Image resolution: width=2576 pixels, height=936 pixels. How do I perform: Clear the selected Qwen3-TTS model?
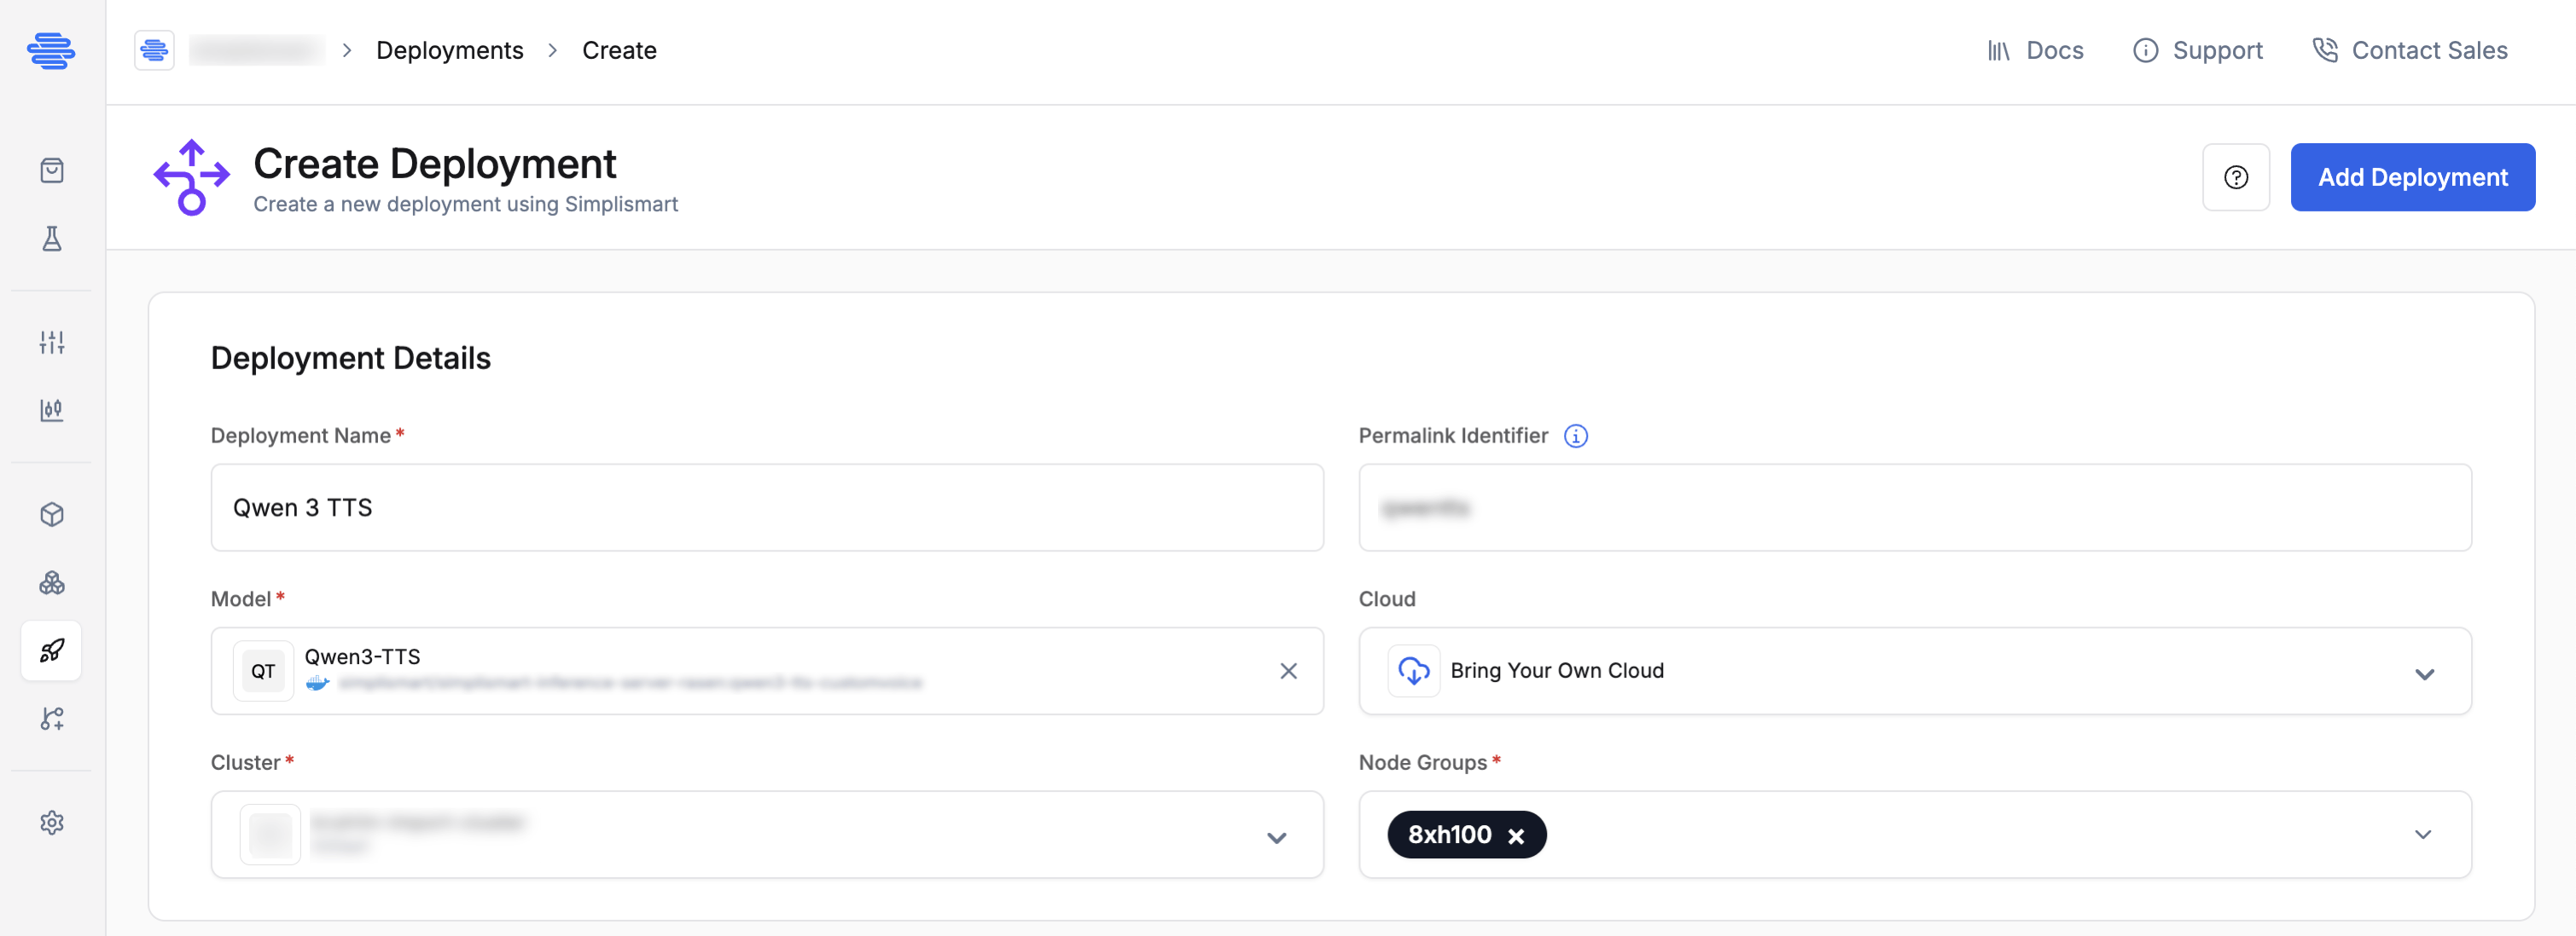pyautogui.click(x=1288, y=670)
